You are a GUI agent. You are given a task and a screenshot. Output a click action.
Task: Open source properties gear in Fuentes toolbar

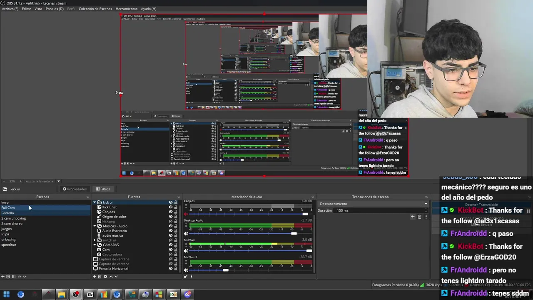point(105,276)
